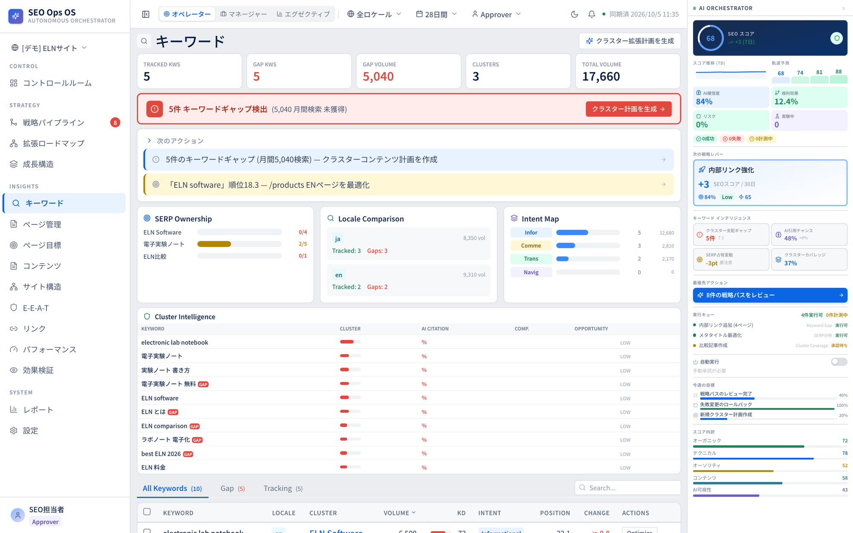
Task: Open the Approver role dropdown
Action: 496,14
